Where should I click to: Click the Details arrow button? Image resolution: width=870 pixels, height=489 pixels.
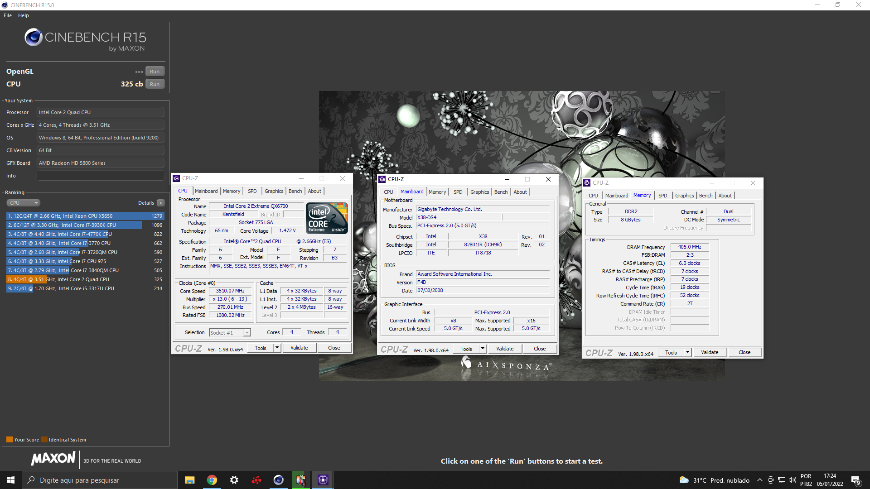click(161, 203)
